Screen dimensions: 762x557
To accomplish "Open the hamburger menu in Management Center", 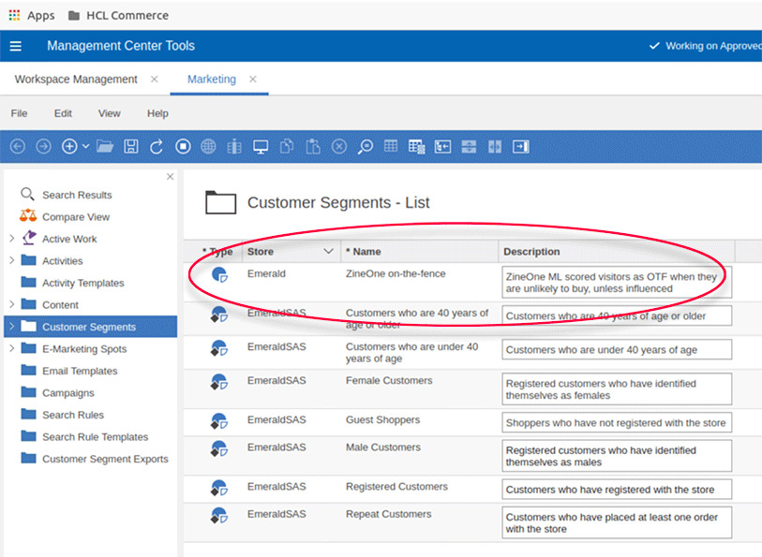I will coord(16,46).
